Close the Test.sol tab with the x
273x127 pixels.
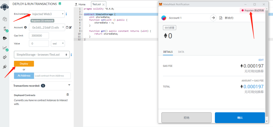[x=103, y=5]
